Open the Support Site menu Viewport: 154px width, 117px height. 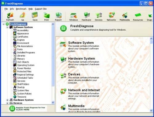click(41, 9)
